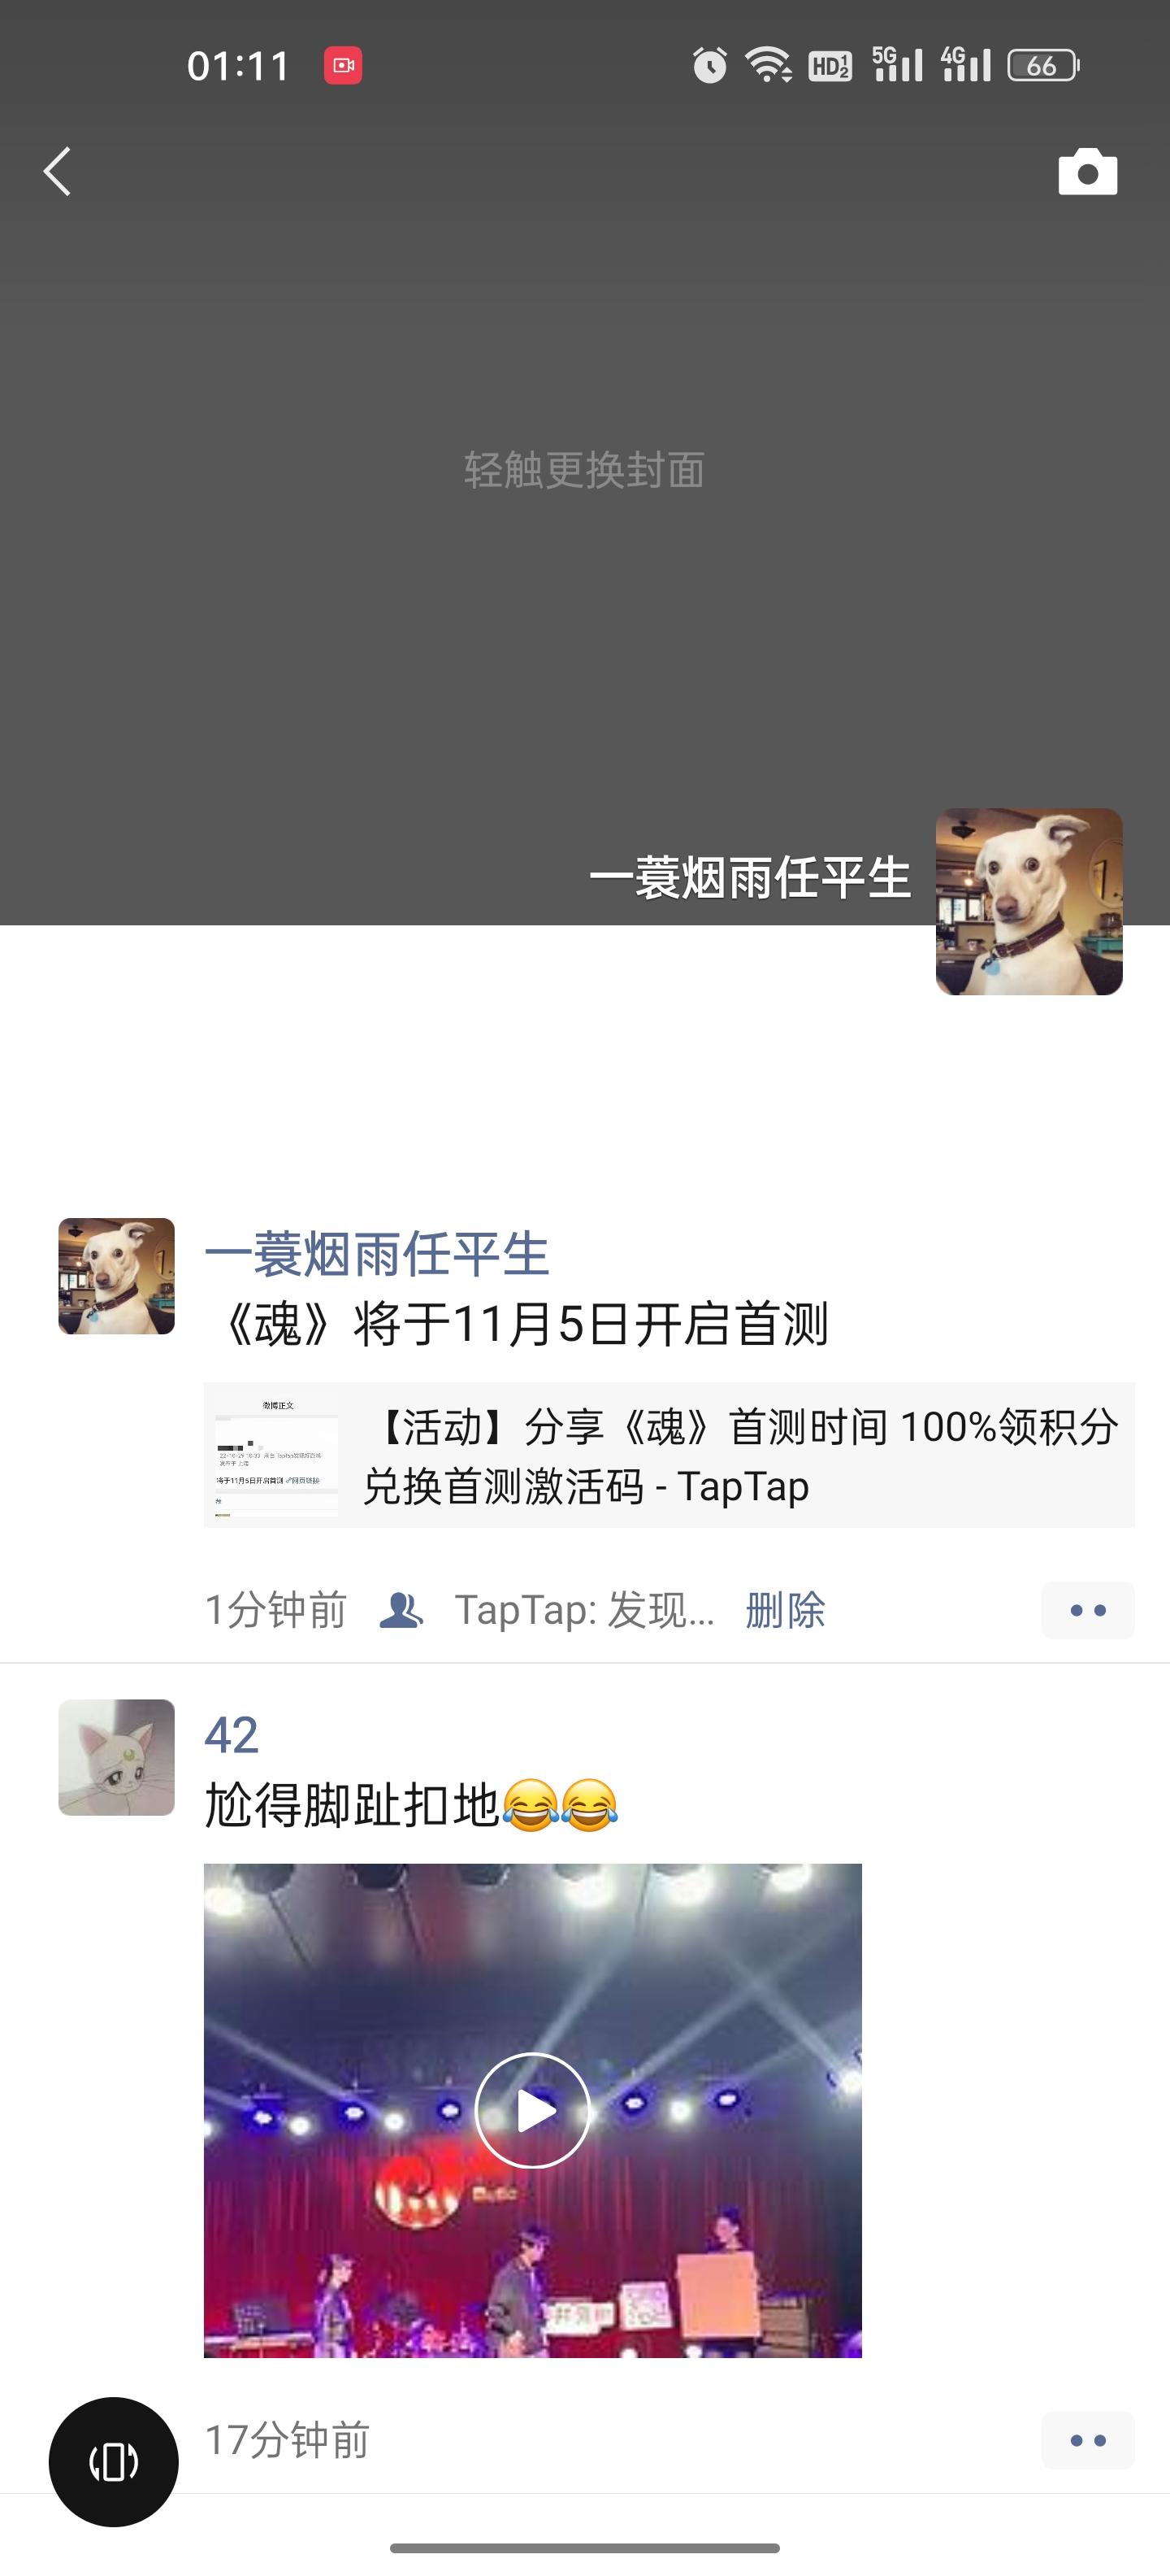Play the concert stage video
This screenshot has height=2576, width=1170.
click(532, 2110)
